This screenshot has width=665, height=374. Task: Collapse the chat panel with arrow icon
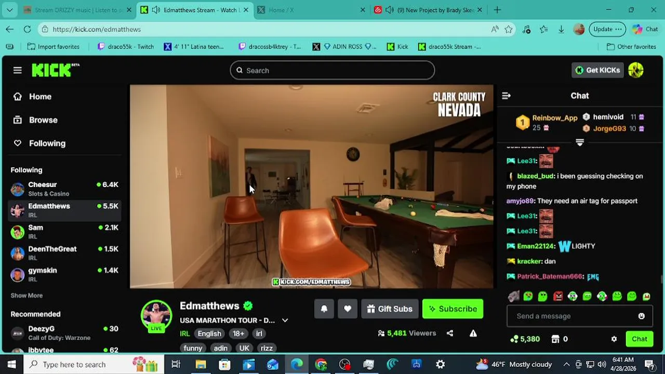507,96
